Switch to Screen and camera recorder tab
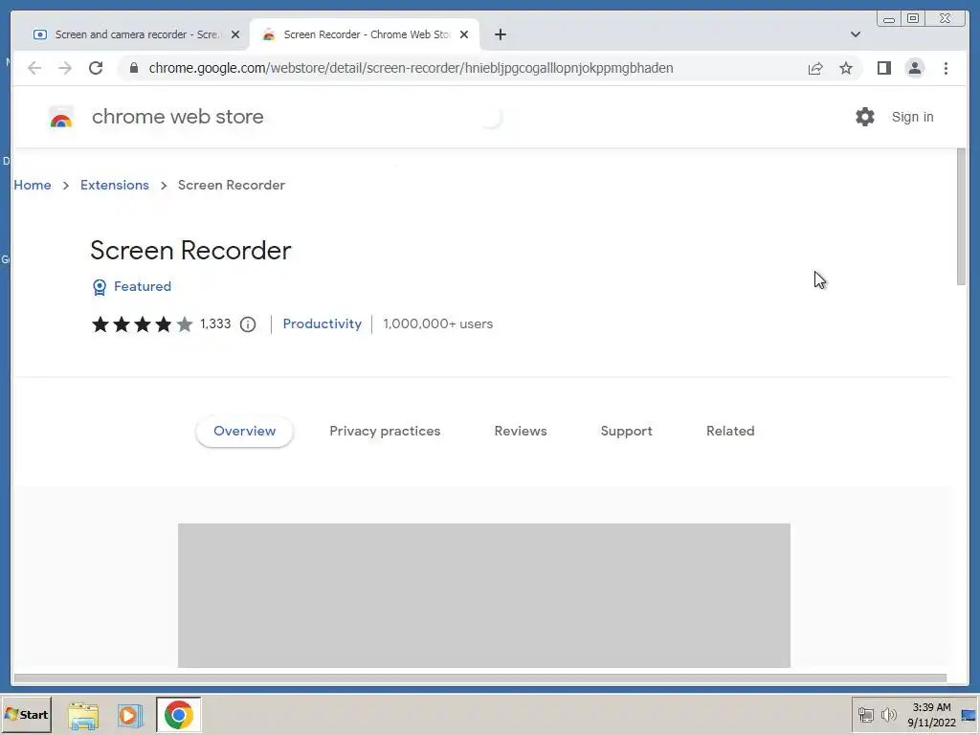This screenshot has width=980, height=735. pos(136,34)
